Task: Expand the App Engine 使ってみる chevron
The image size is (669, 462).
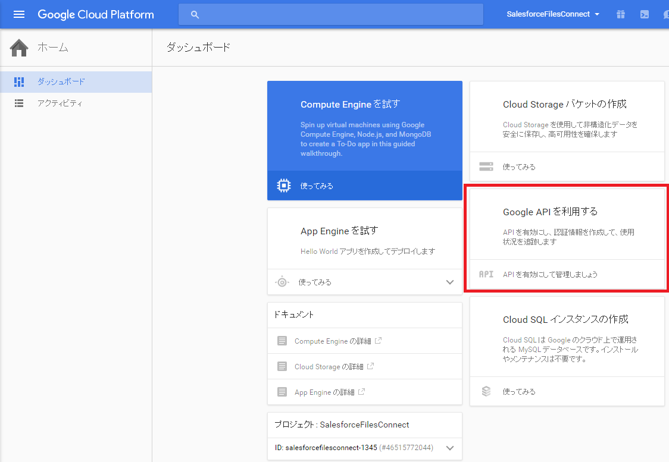Action: [450, 282]
